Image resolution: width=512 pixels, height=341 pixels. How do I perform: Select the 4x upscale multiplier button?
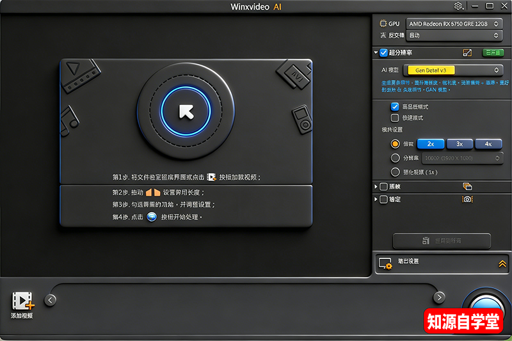(488, 144)
